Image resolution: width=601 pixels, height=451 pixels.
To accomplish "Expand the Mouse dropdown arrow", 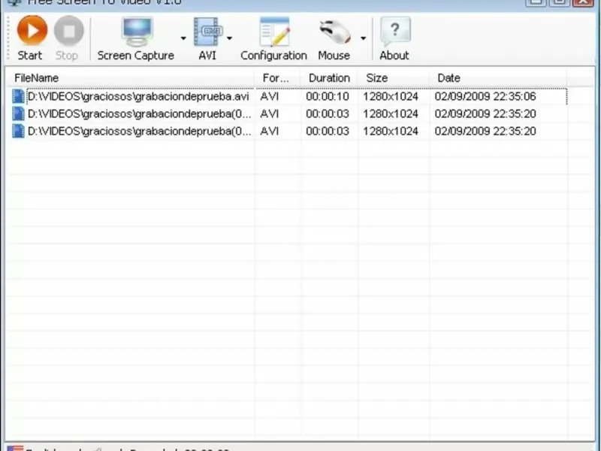I will (363, 38).
